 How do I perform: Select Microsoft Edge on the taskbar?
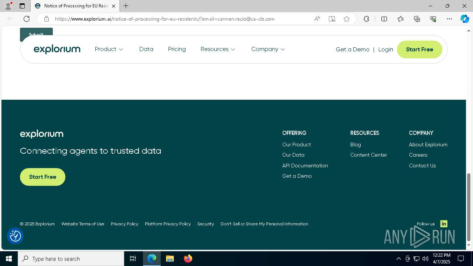[152, 259]
